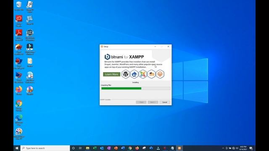This screenshot has height=151, width=269.
Task: Click the Moodle hexagon icon
Action: 151,74
